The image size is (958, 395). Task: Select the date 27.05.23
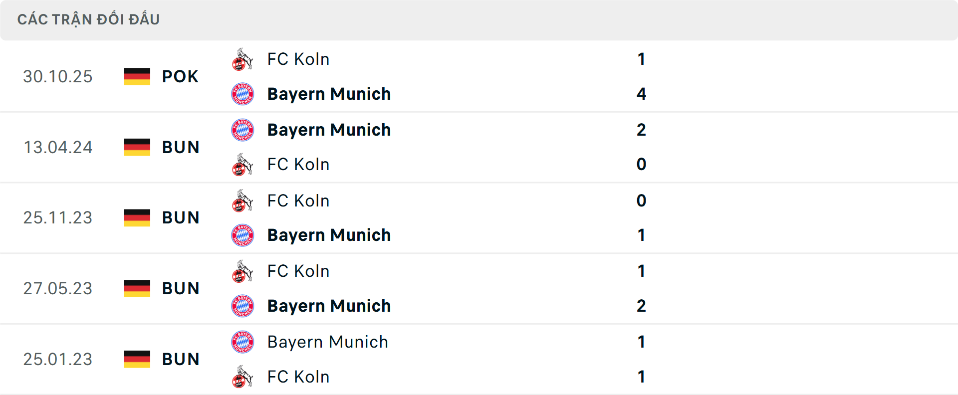(58, 288)
